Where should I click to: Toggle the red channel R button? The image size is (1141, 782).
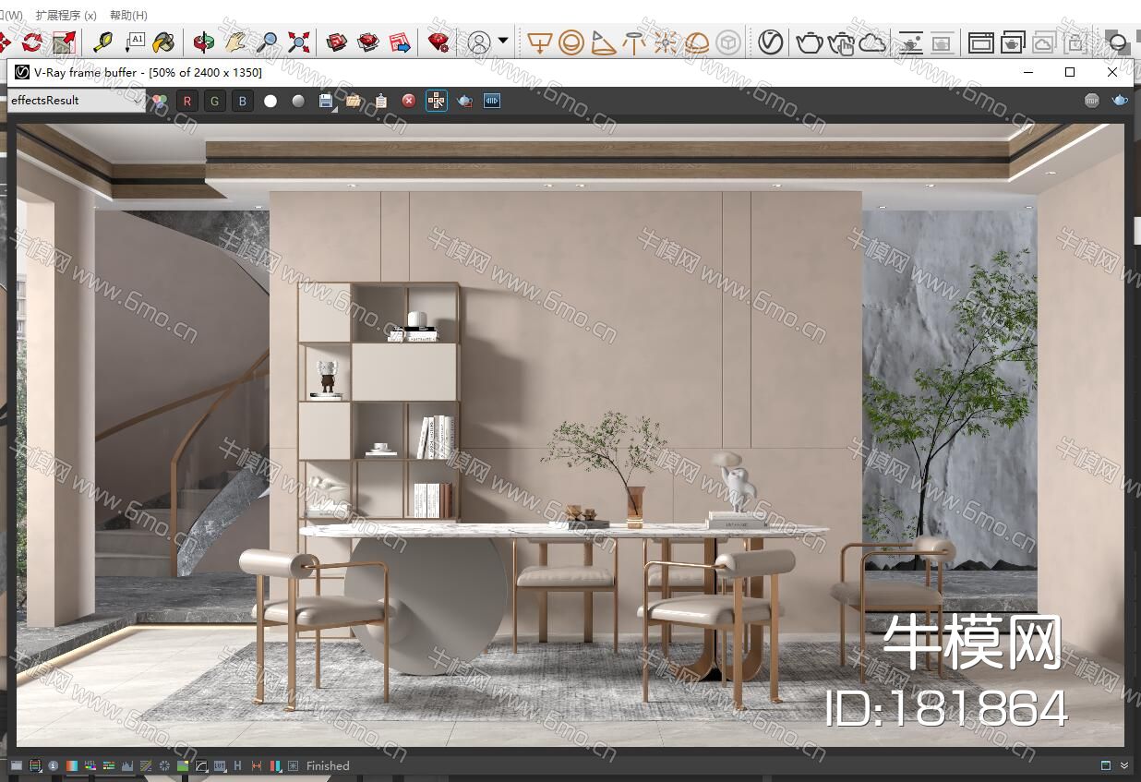pyautogui.click(x=187, y=101)
